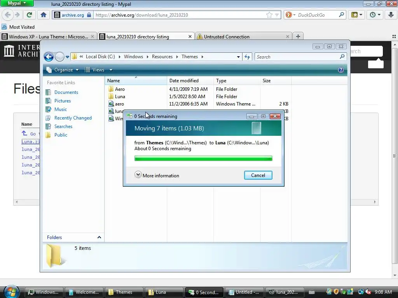398x298 pixels.
Task: Open Public favorite link
Action: click(61, 135)
